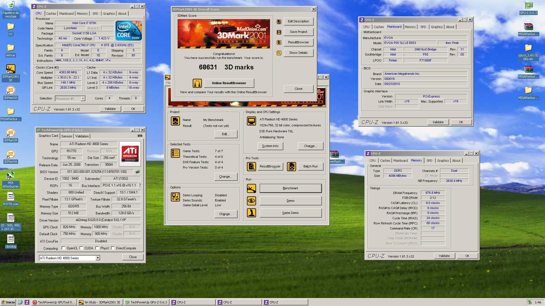Launch the 3DMark06 desktop shortcut
Image resolution: width=545 pixels, height=306 pixels.
[11, 157]
